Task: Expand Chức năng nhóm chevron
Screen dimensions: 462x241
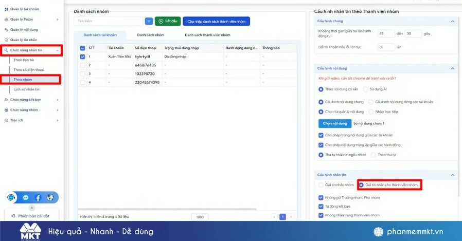Action: click(x=57, y=110)
